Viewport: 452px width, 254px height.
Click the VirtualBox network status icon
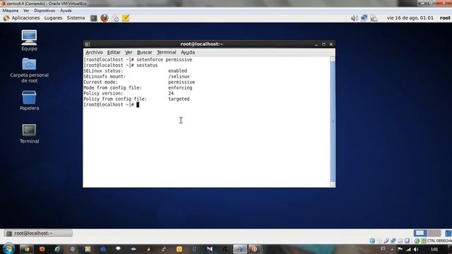point(393,241)
